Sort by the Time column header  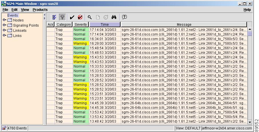pyautogui.click(x=105, y=24)
